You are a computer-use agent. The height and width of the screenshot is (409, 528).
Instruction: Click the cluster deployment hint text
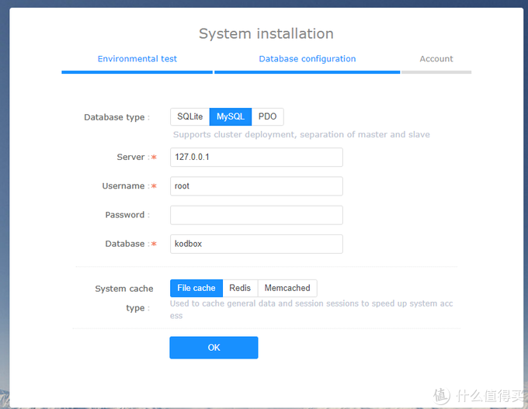[x=301, y=134]
